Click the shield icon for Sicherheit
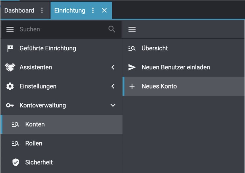Image resolution: width=245 pixels, height=173 pixels. point(15,162)
